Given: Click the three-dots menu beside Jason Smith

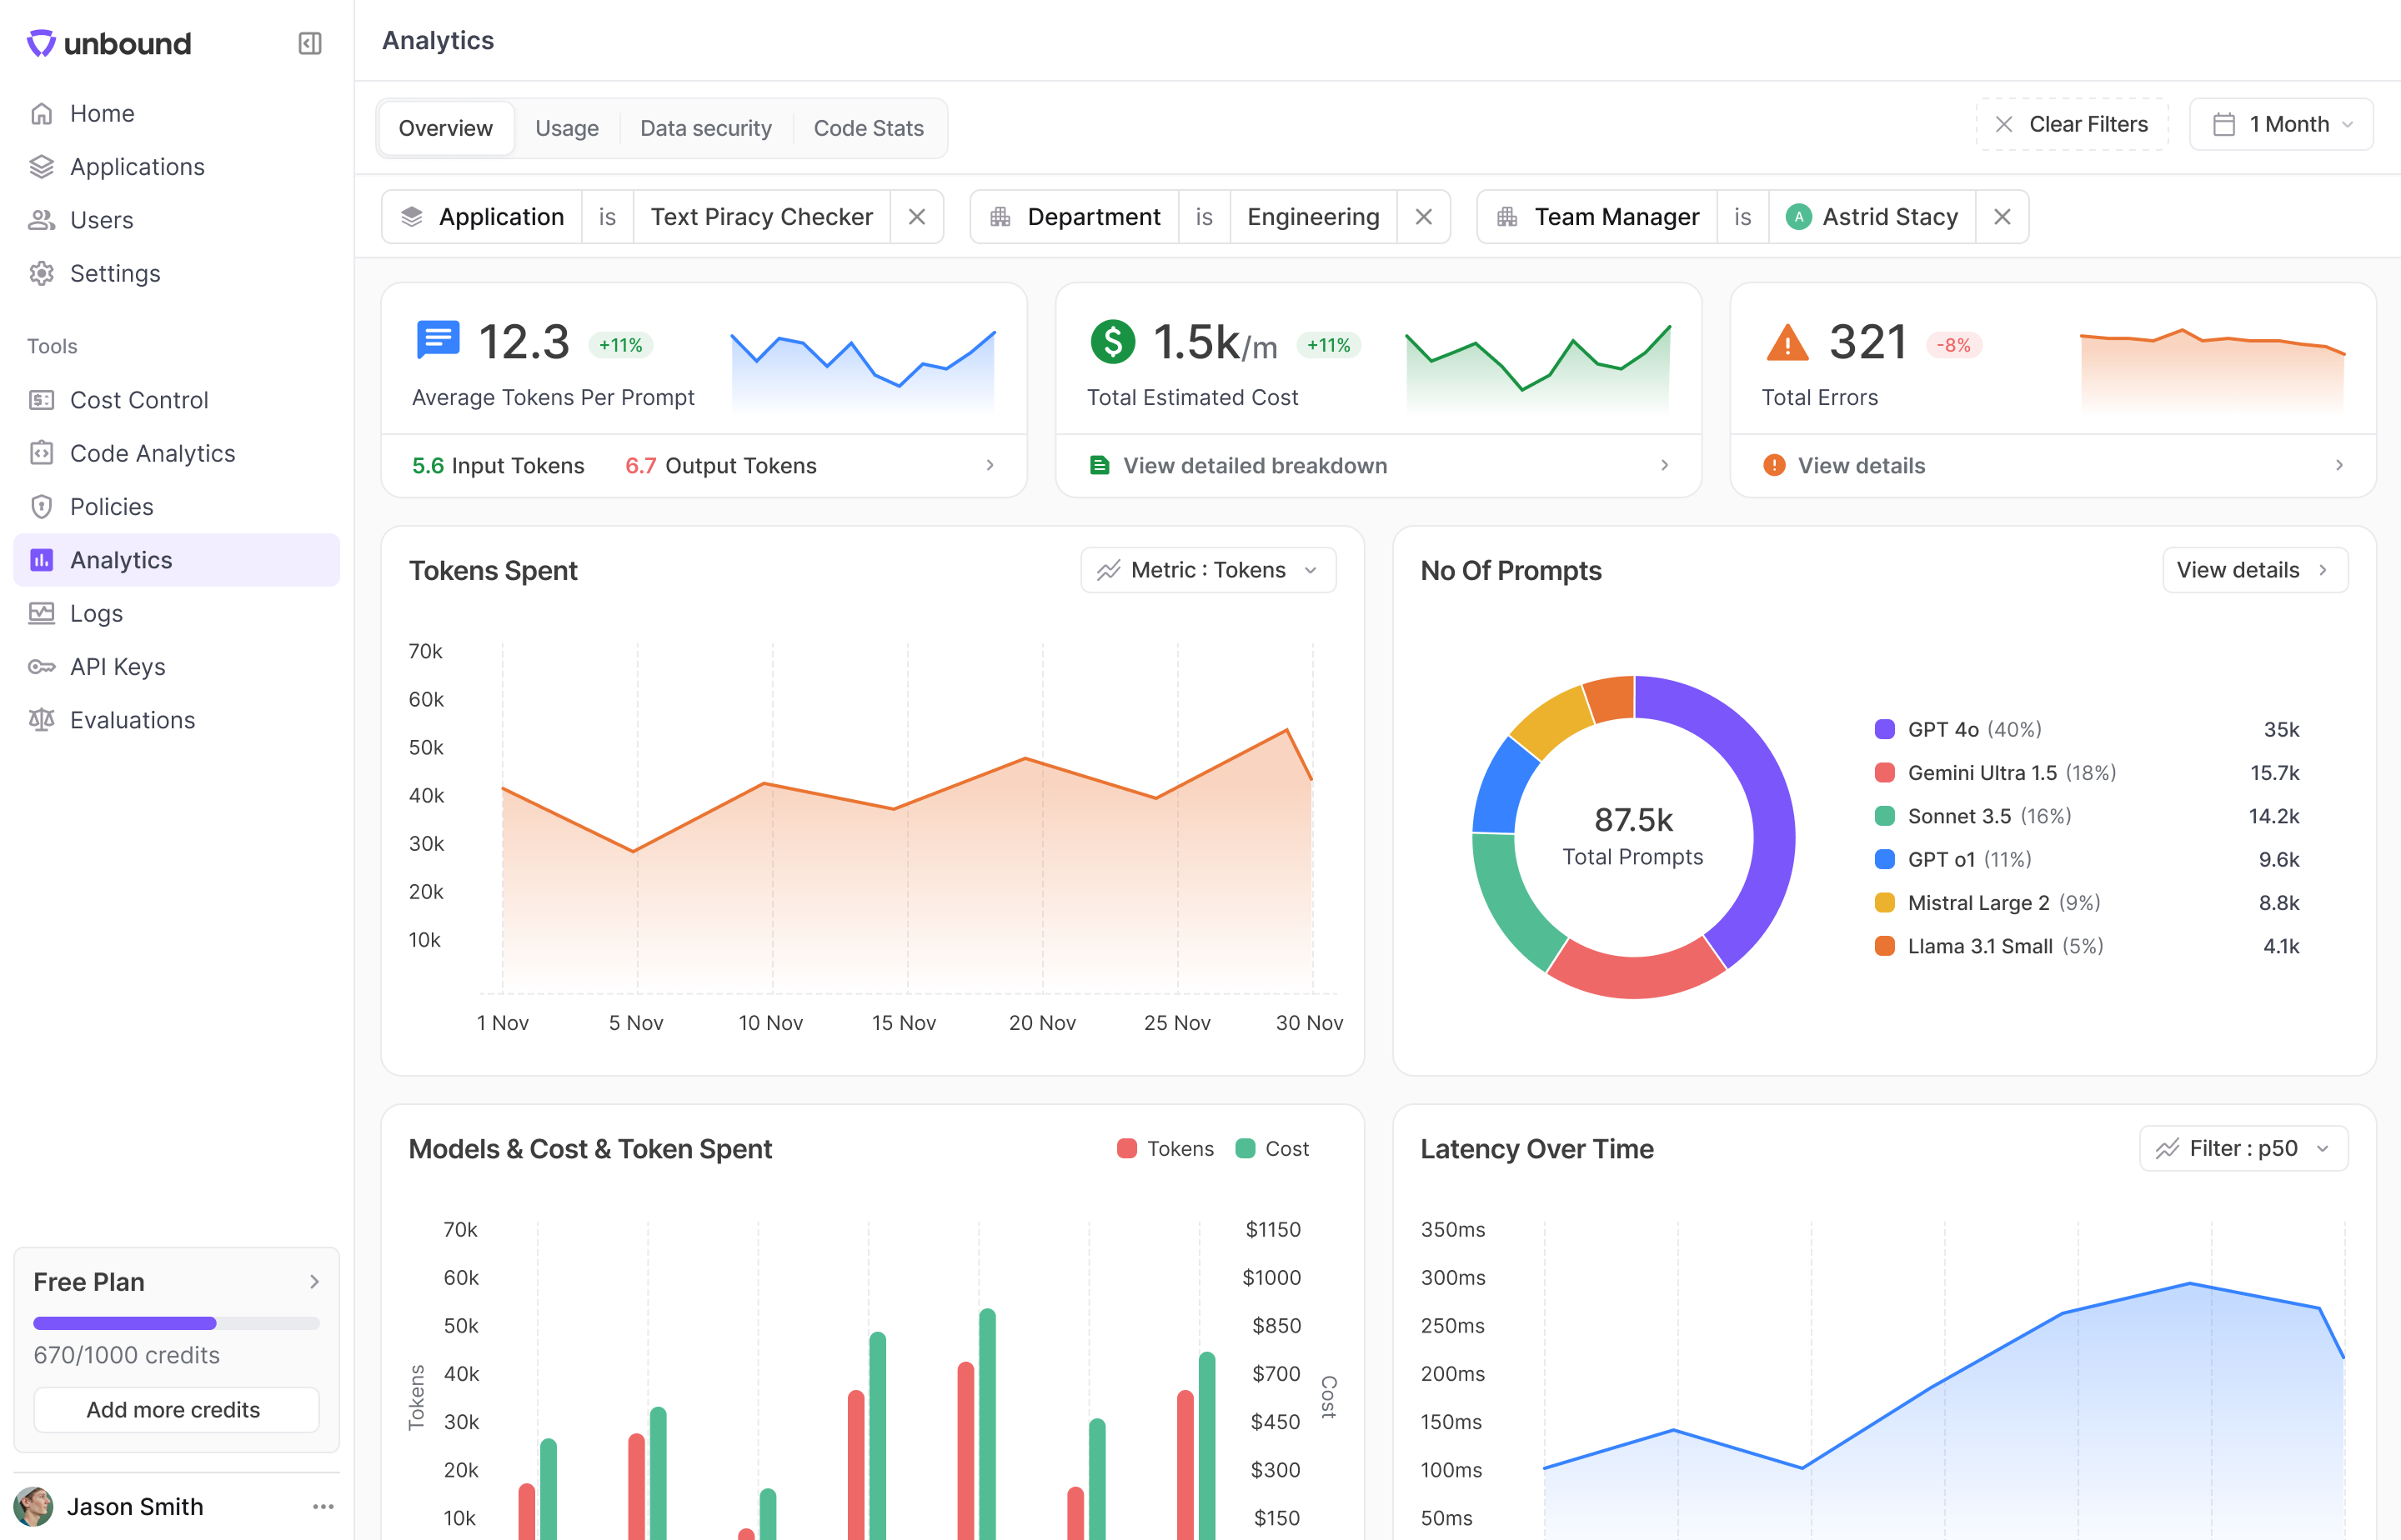Looking at the screenshot, I should (322, 1507).
